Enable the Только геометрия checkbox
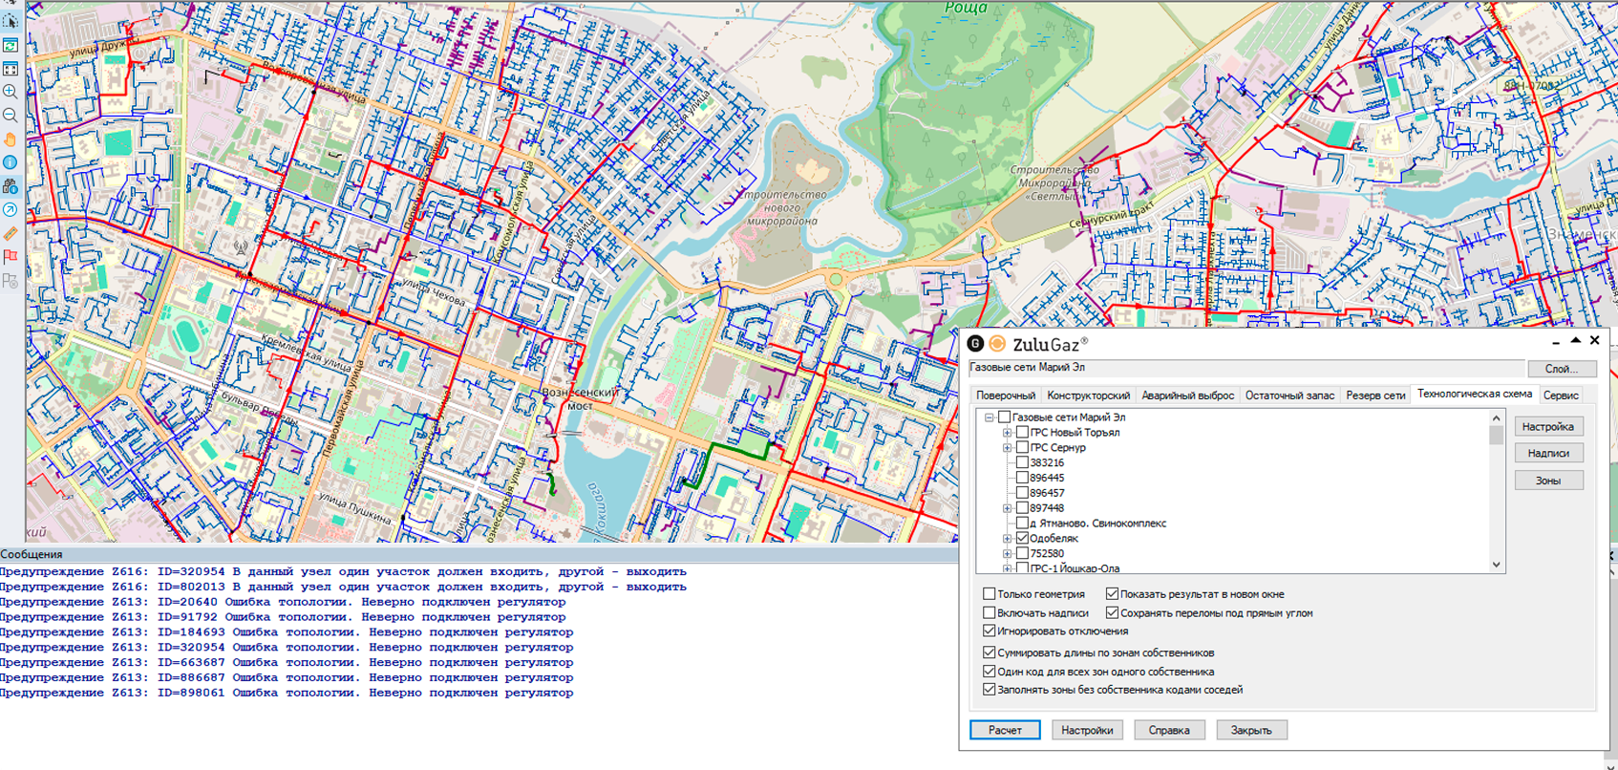The height and width of the screenshot is (770, 1618). coord(990,594)
